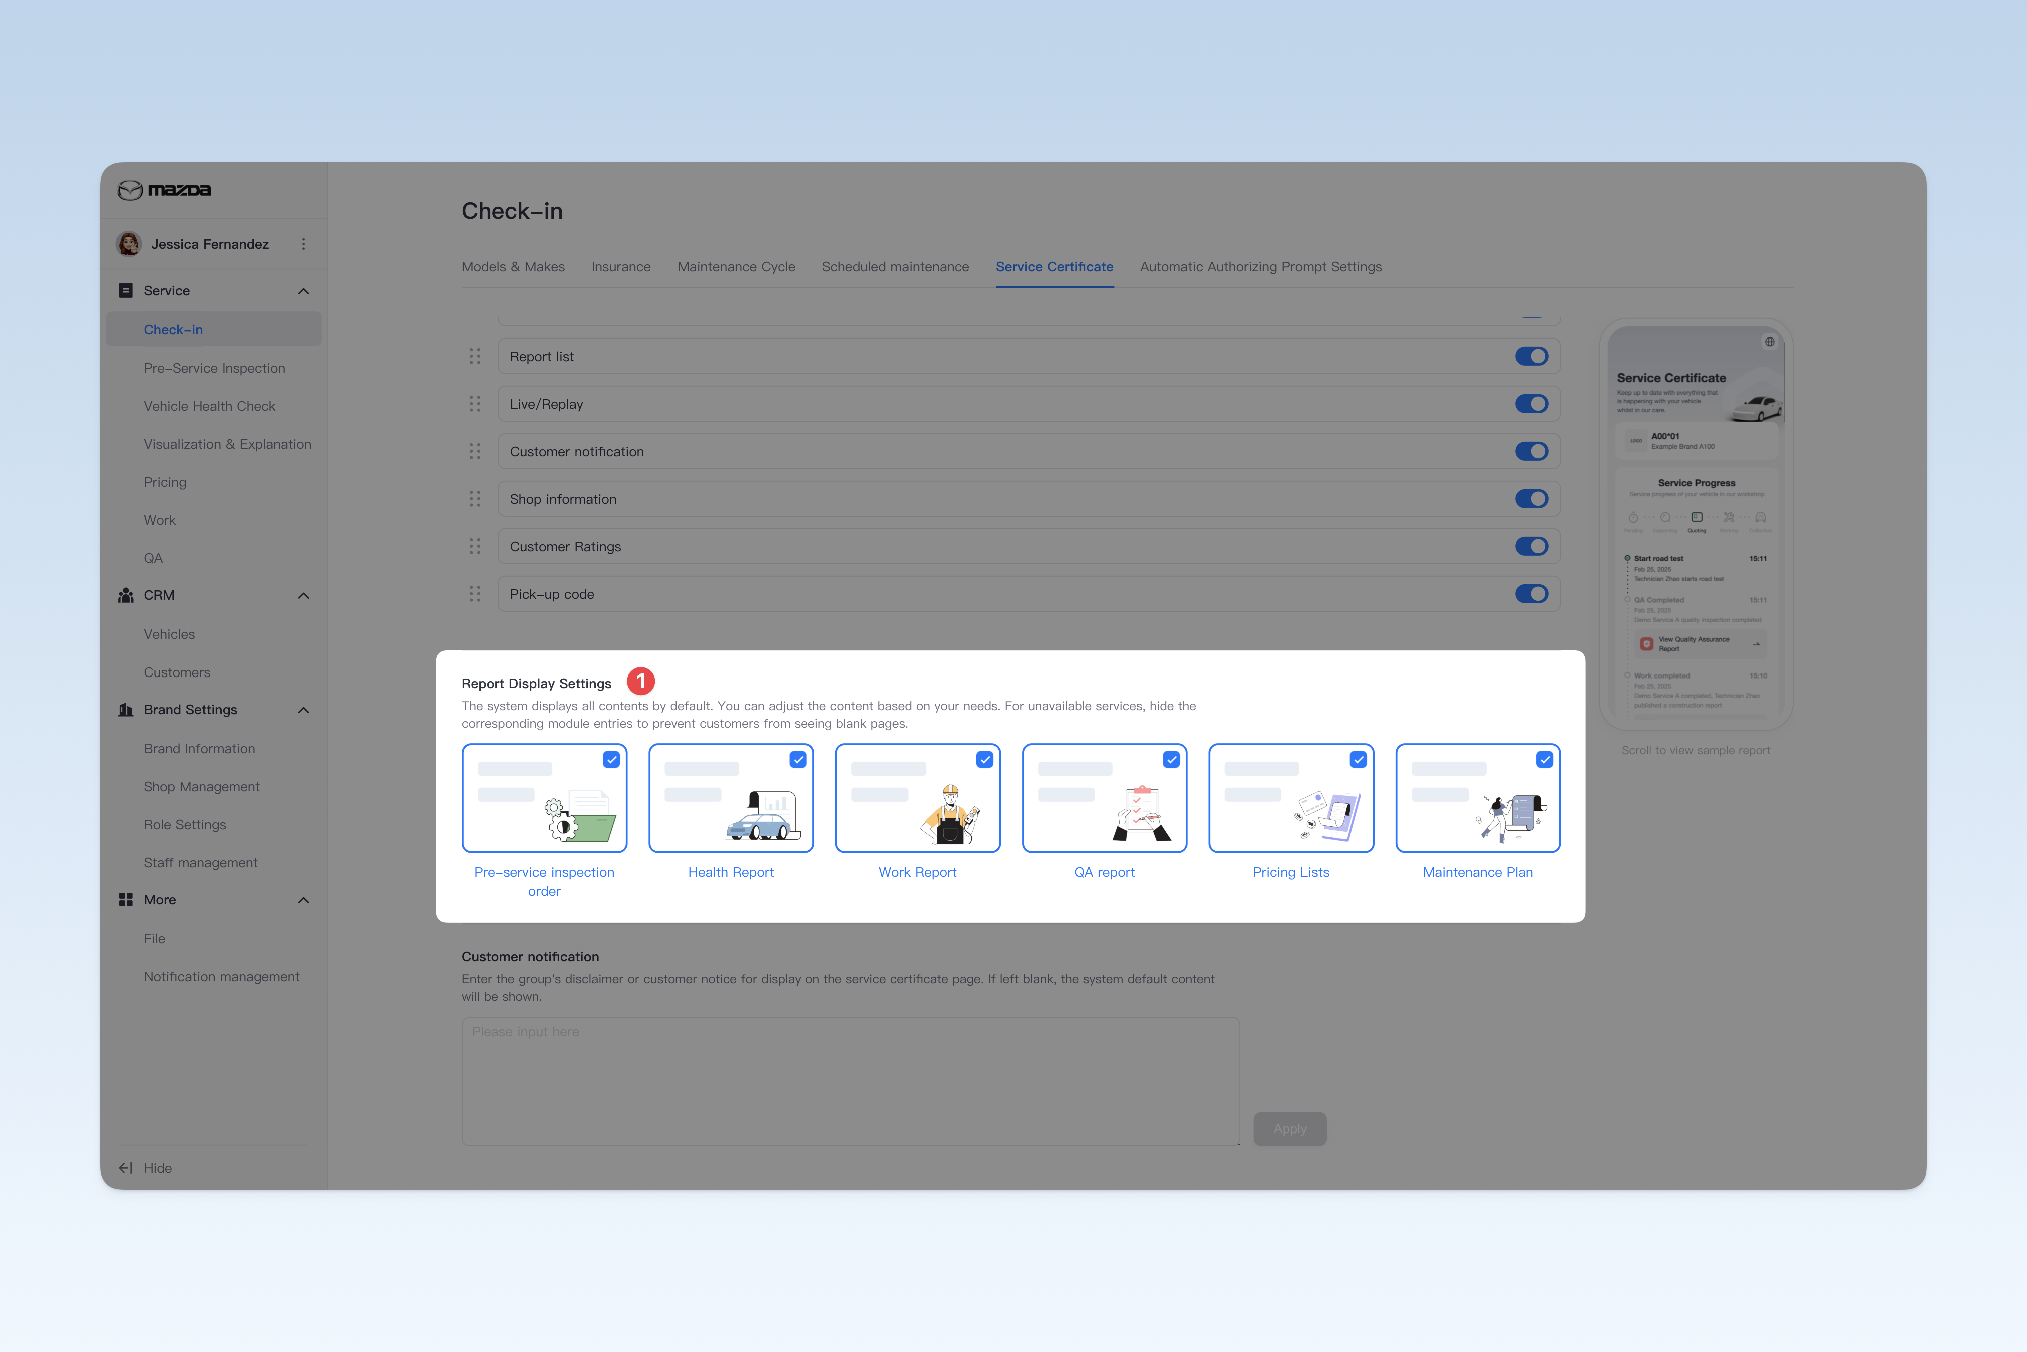Open Pre-Service Inspection in the sidebar

(215, 368)
